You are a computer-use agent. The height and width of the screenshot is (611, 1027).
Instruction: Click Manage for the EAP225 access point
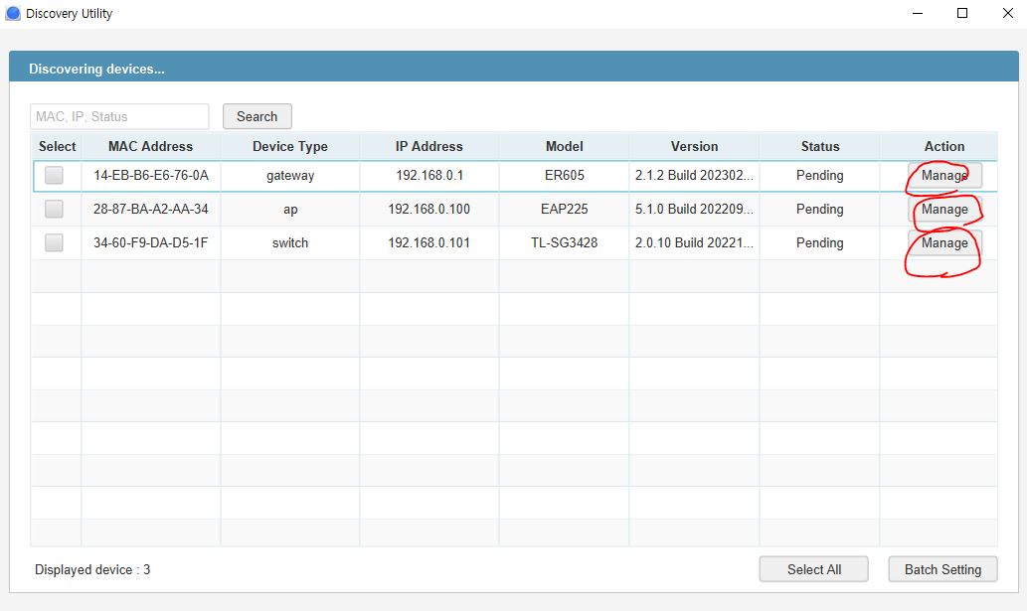[944, 210]
